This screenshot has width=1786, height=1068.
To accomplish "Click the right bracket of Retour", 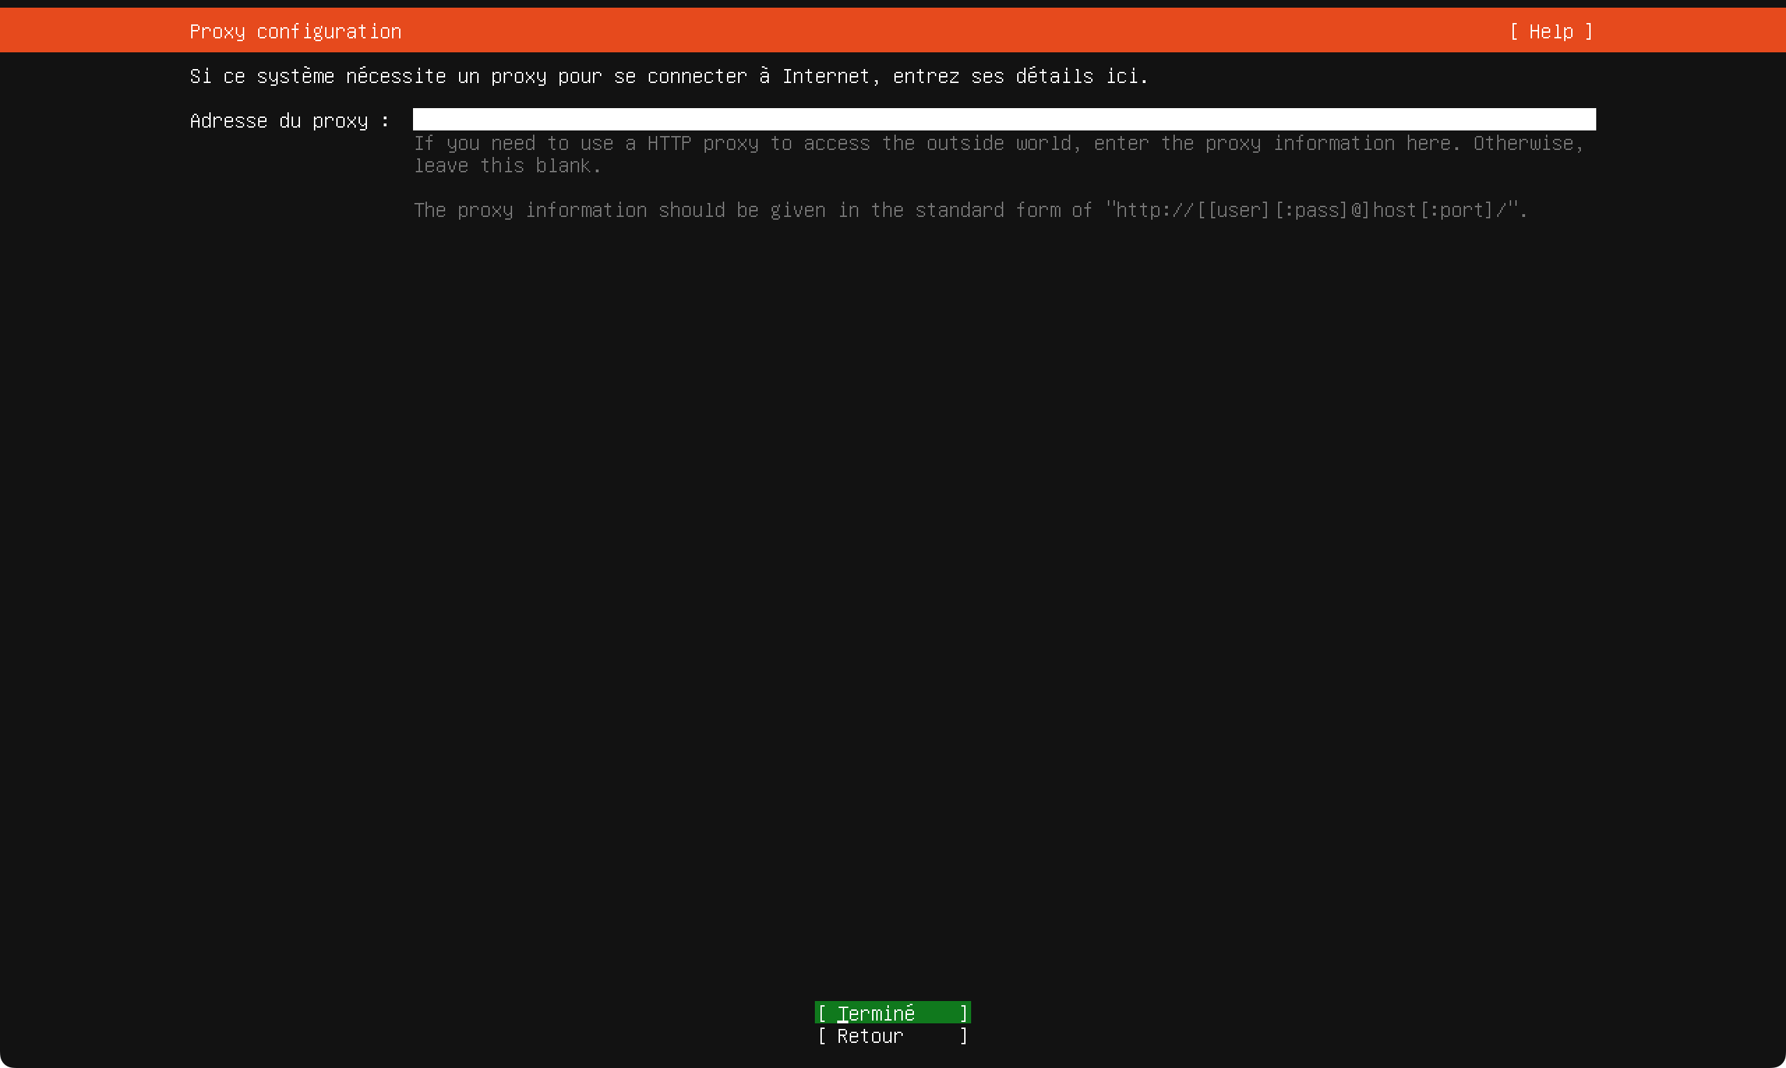I will [963, 1036].
